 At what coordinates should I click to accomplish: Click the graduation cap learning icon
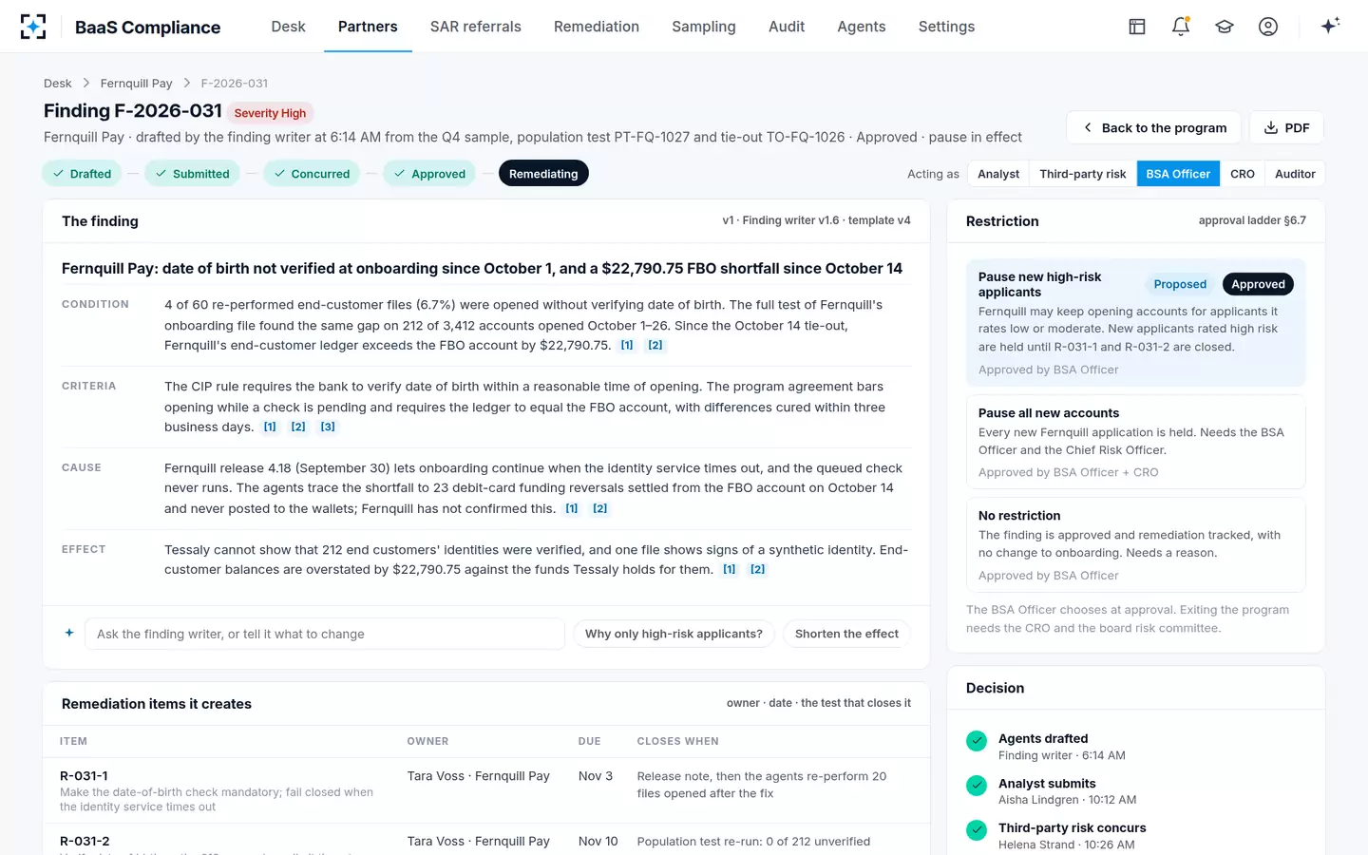[x=1225, y=27]
